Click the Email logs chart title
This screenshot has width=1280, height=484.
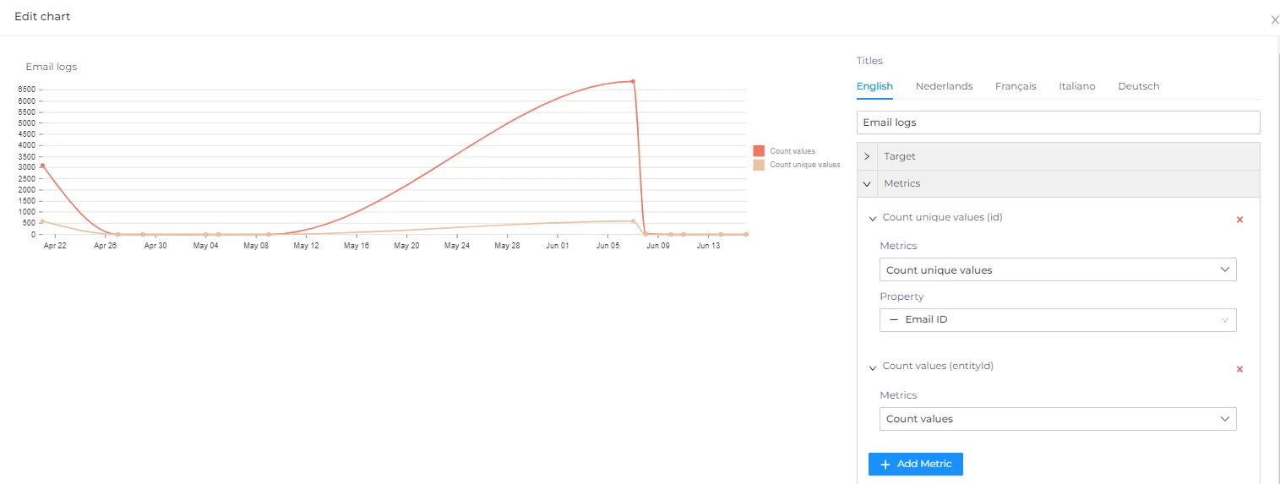point(52,67)
